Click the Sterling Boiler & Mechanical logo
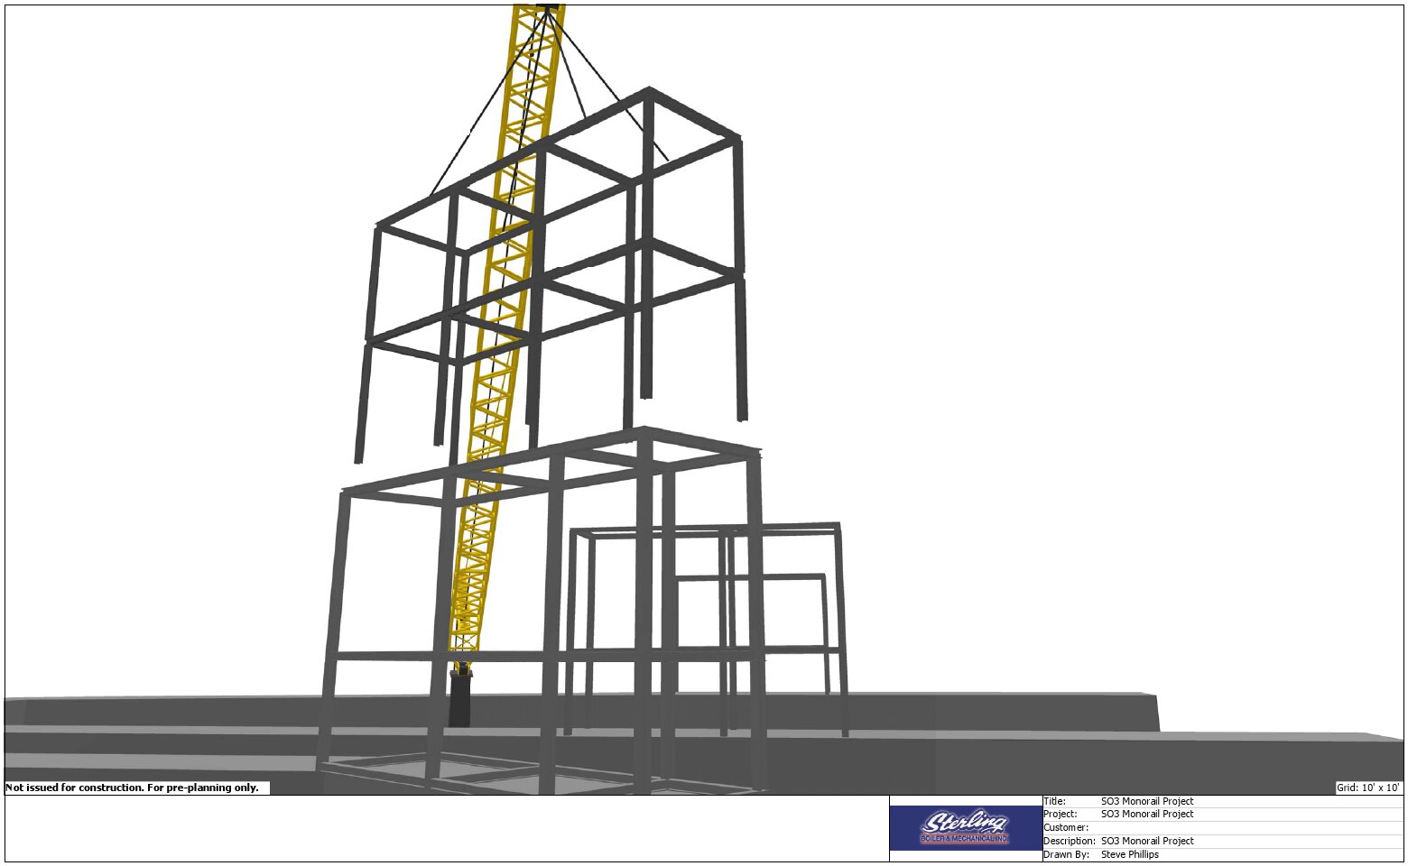The height and width of the screenshot is (866, 1408). coord(965,827)
